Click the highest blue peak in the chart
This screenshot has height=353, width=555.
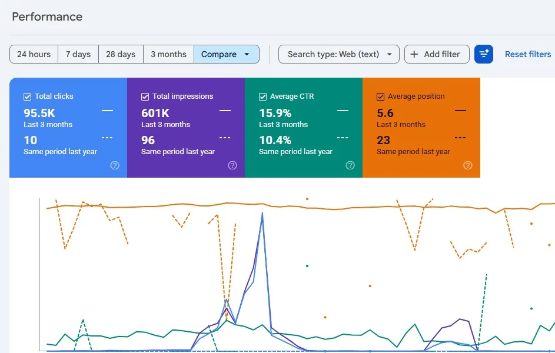[x=262, y=214]
